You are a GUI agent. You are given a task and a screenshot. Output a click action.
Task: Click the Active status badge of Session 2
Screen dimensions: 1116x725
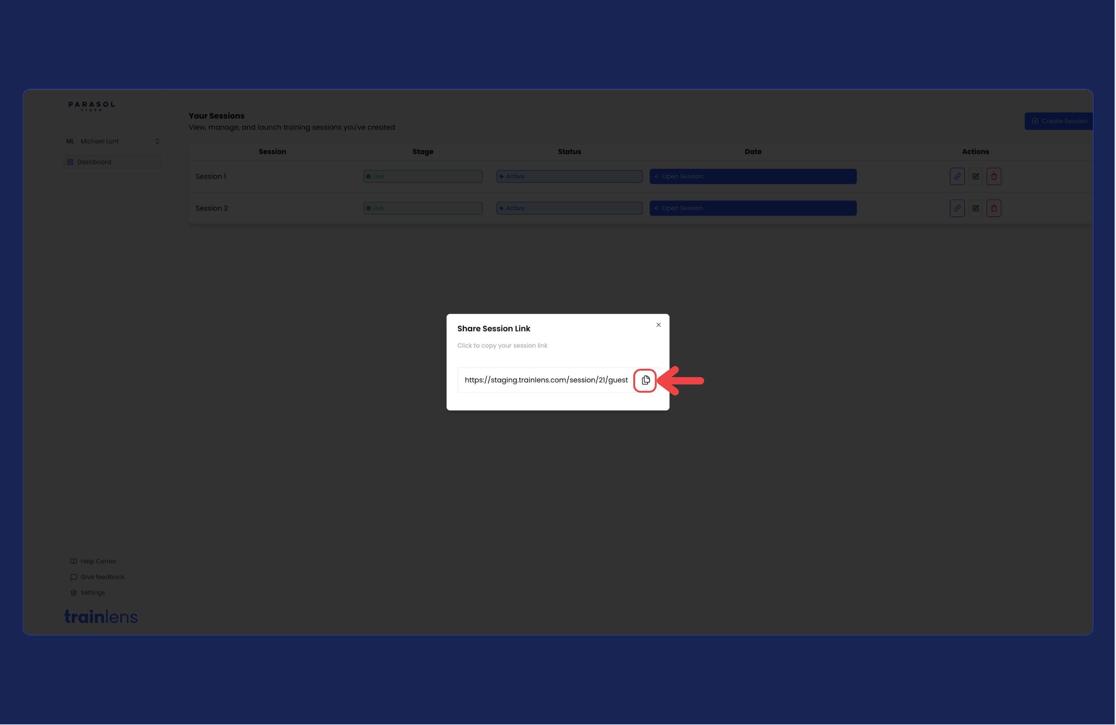tap(569, 208)
